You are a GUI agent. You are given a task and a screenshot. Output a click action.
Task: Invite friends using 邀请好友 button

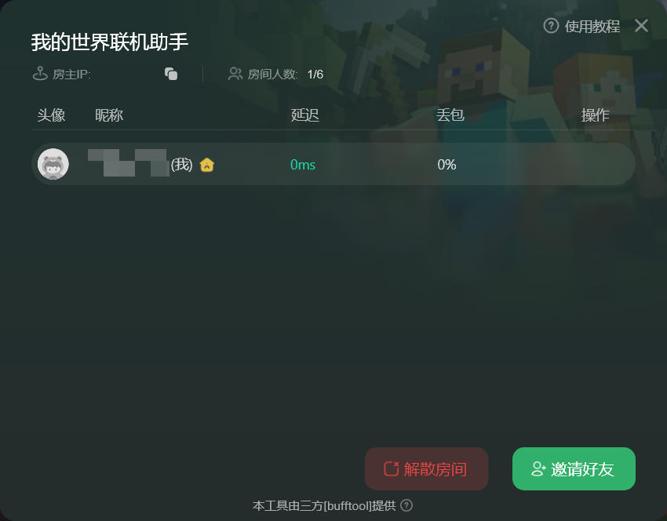pos(574,468)
